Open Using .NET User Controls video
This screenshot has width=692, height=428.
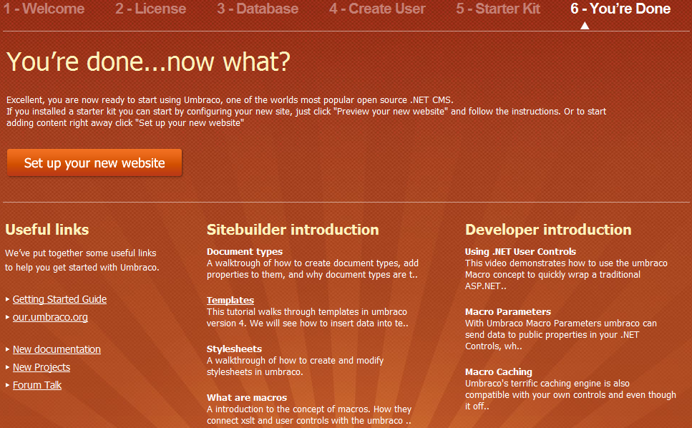(520, 251)
